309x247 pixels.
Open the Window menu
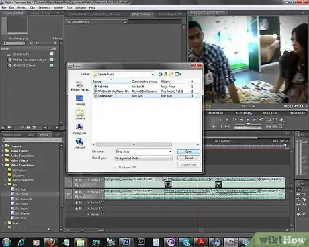81,7
